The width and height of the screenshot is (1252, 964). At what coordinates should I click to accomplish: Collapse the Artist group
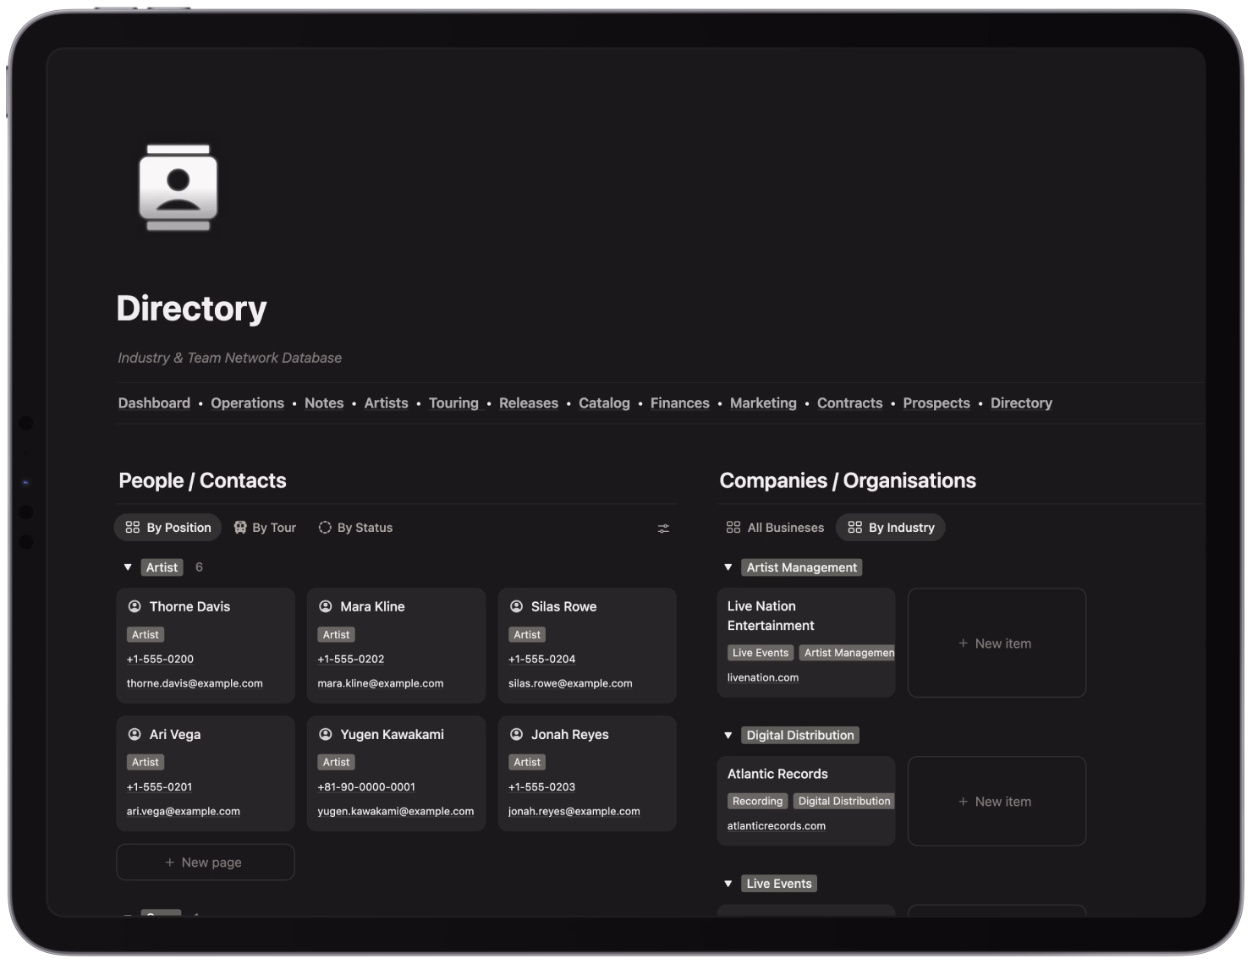coord(128,567)
